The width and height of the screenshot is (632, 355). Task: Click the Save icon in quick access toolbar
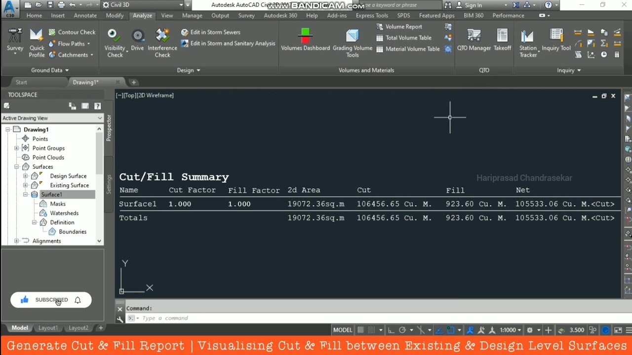pos(50,5)
